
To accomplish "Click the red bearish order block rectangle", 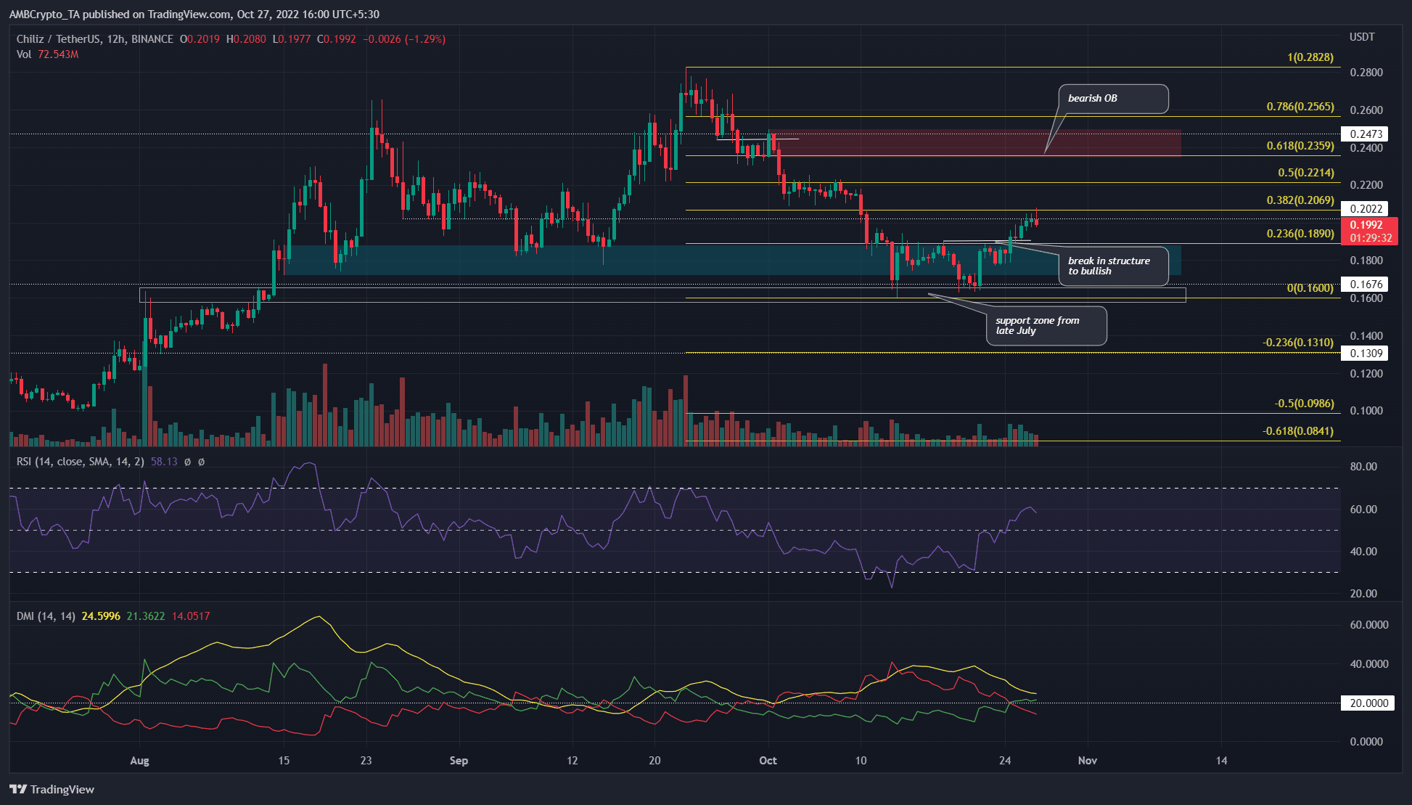I will click(974, 143).
